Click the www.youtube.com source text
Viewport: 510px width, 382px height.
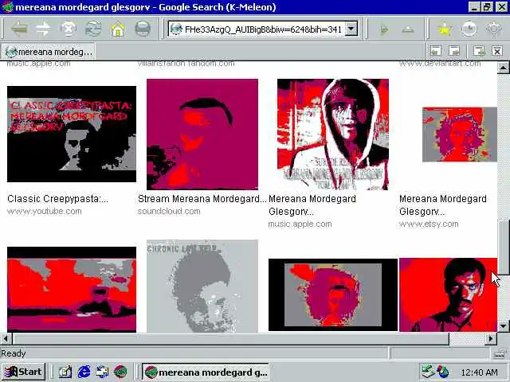point(45,211)
